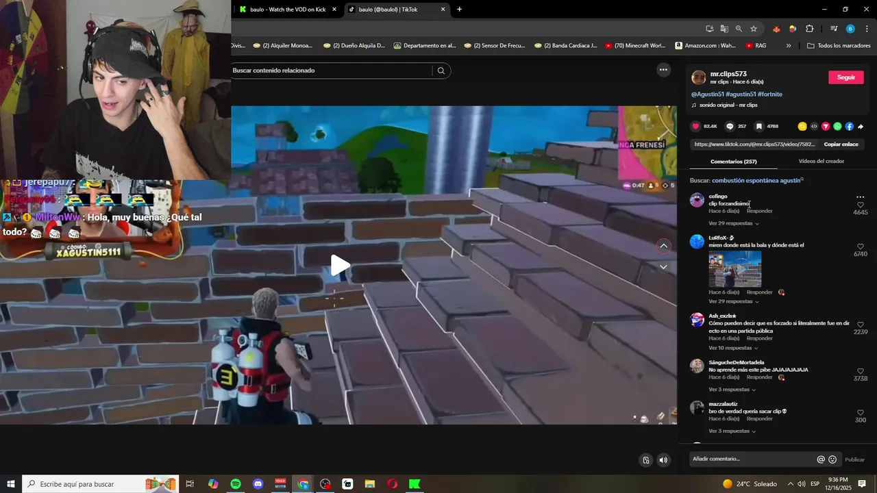Toggle the picture-in-picture icon beside the volume

(645, 460)
